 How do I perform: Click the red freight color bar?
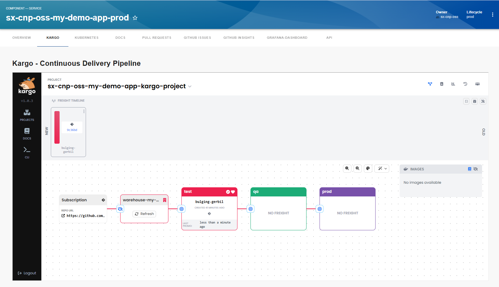coord(57,127)
